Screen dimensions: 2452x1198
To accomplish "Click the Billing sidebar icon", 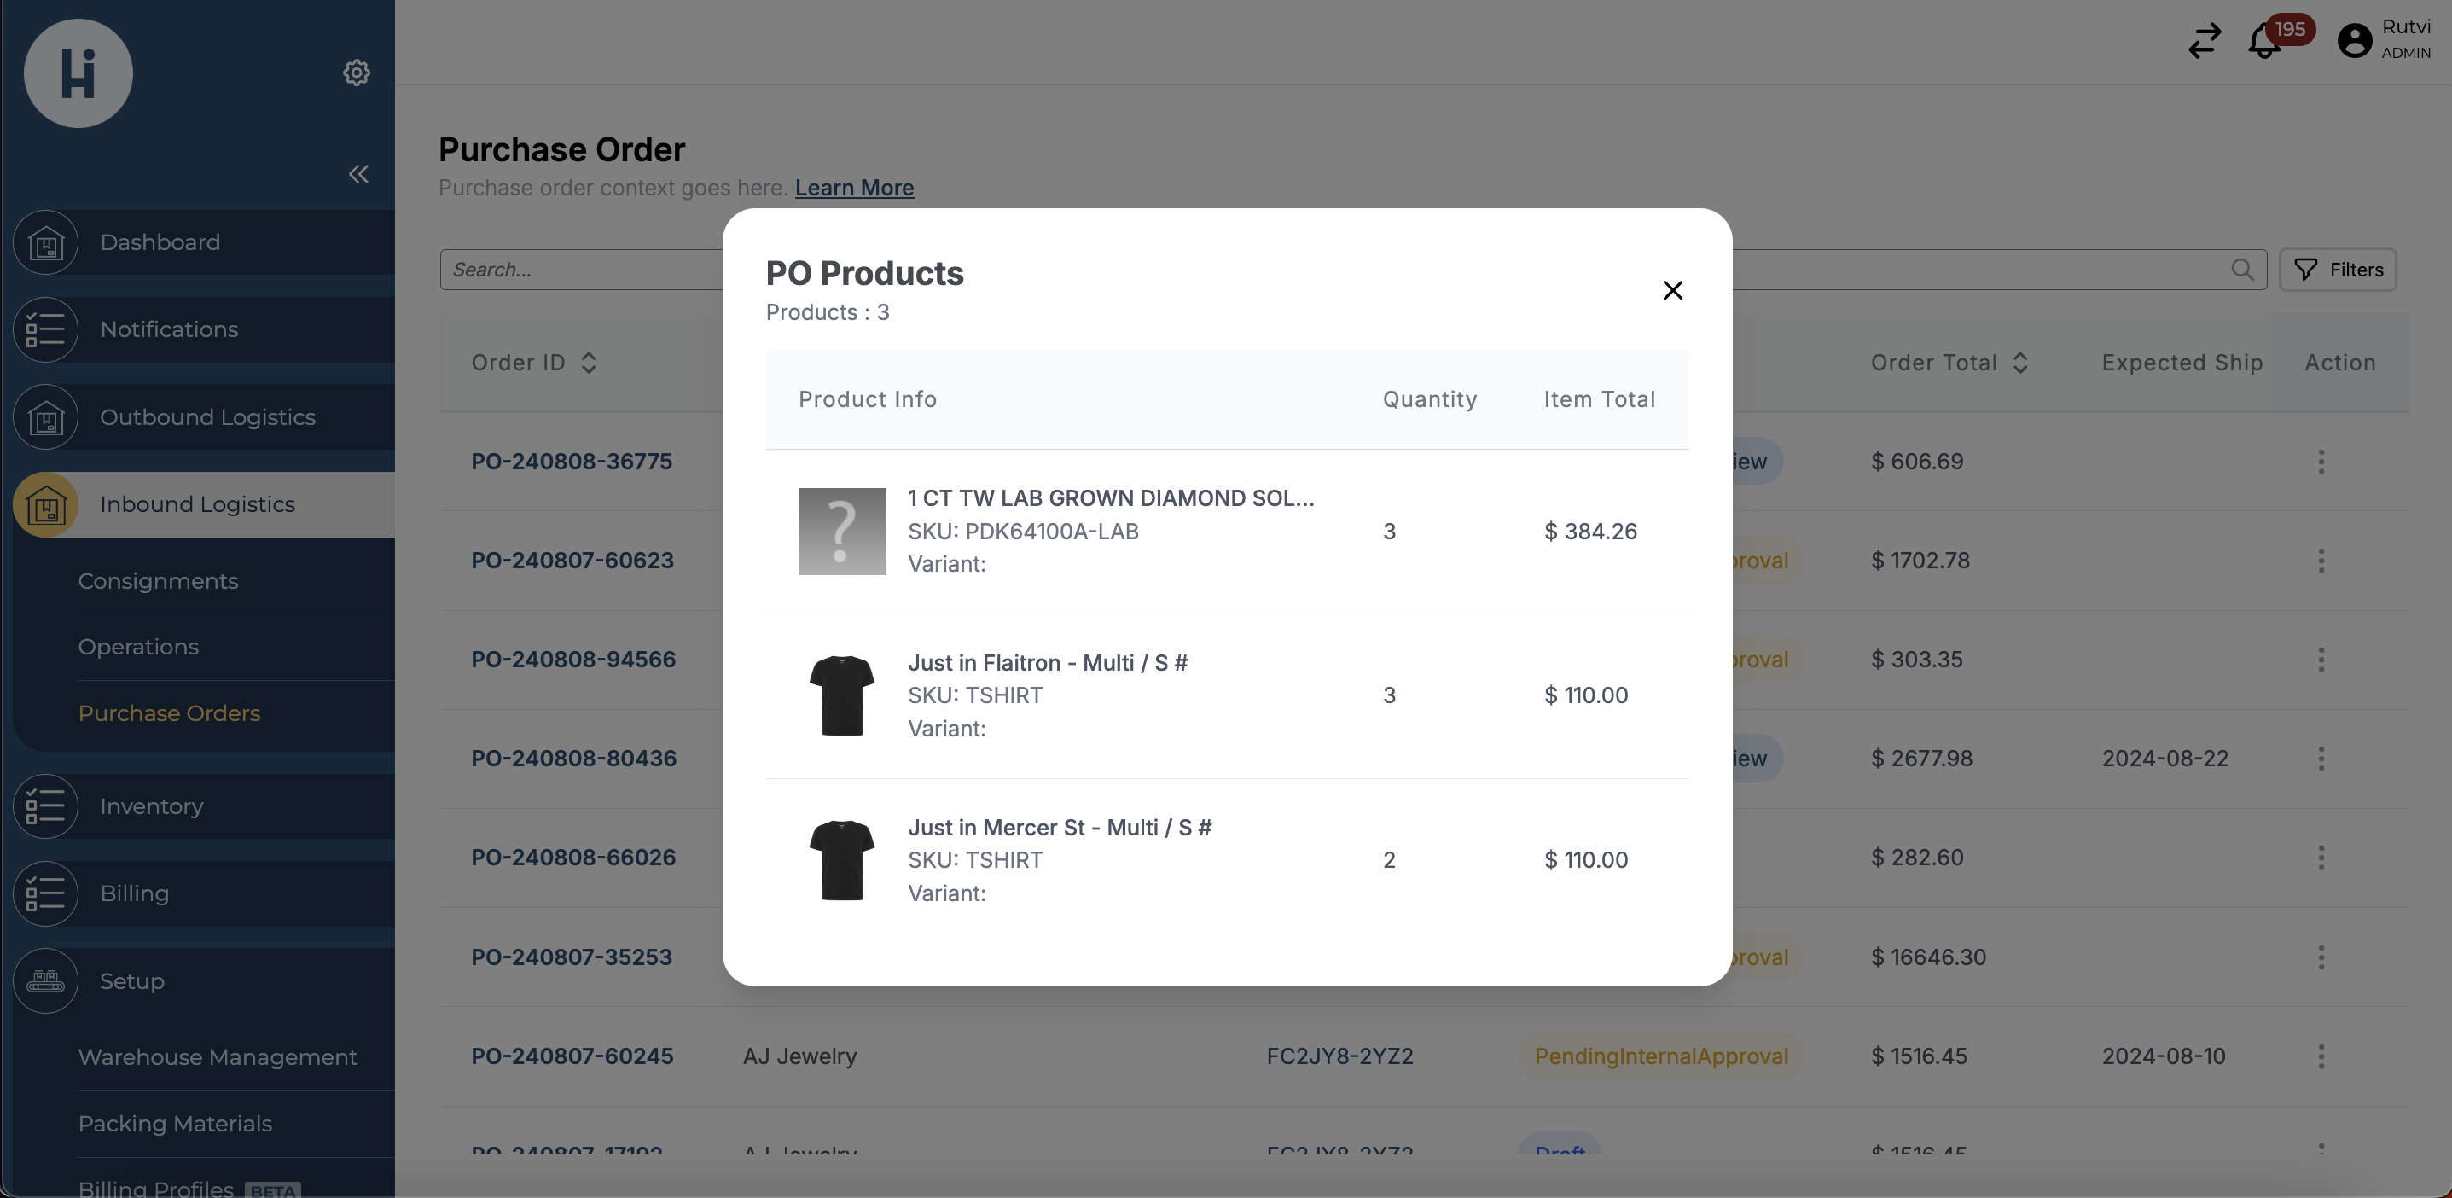I will coord(45,893).
